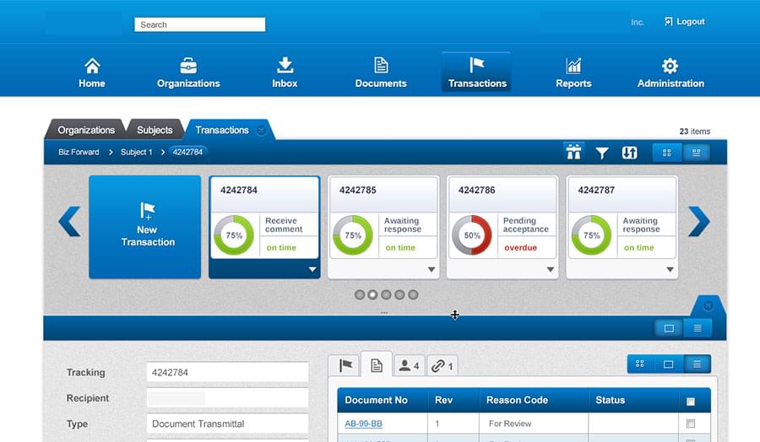Open the Organizations briefcase section
Viewport: 760px width, 442px height.
188,73
